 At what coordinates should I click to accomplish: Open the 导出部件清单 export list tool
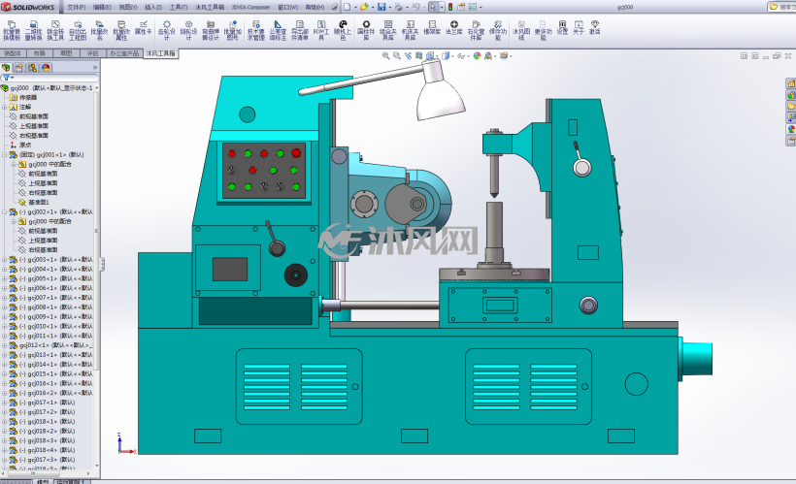tap(300, 30)
